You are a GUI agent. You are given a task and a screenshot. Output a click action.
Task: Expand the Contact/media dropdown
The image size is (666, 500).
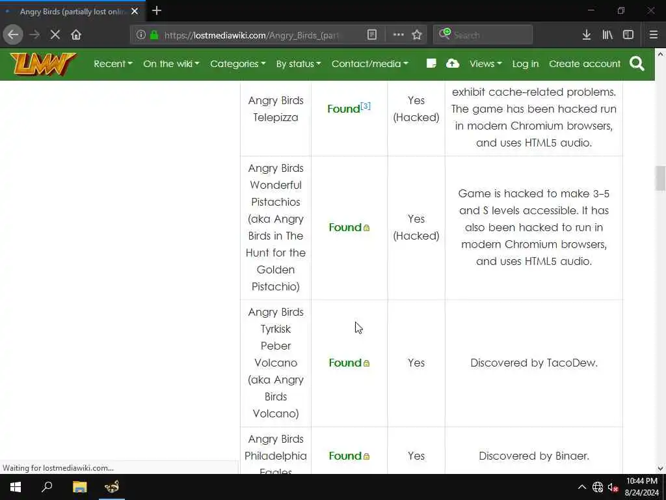coord(370,64)
